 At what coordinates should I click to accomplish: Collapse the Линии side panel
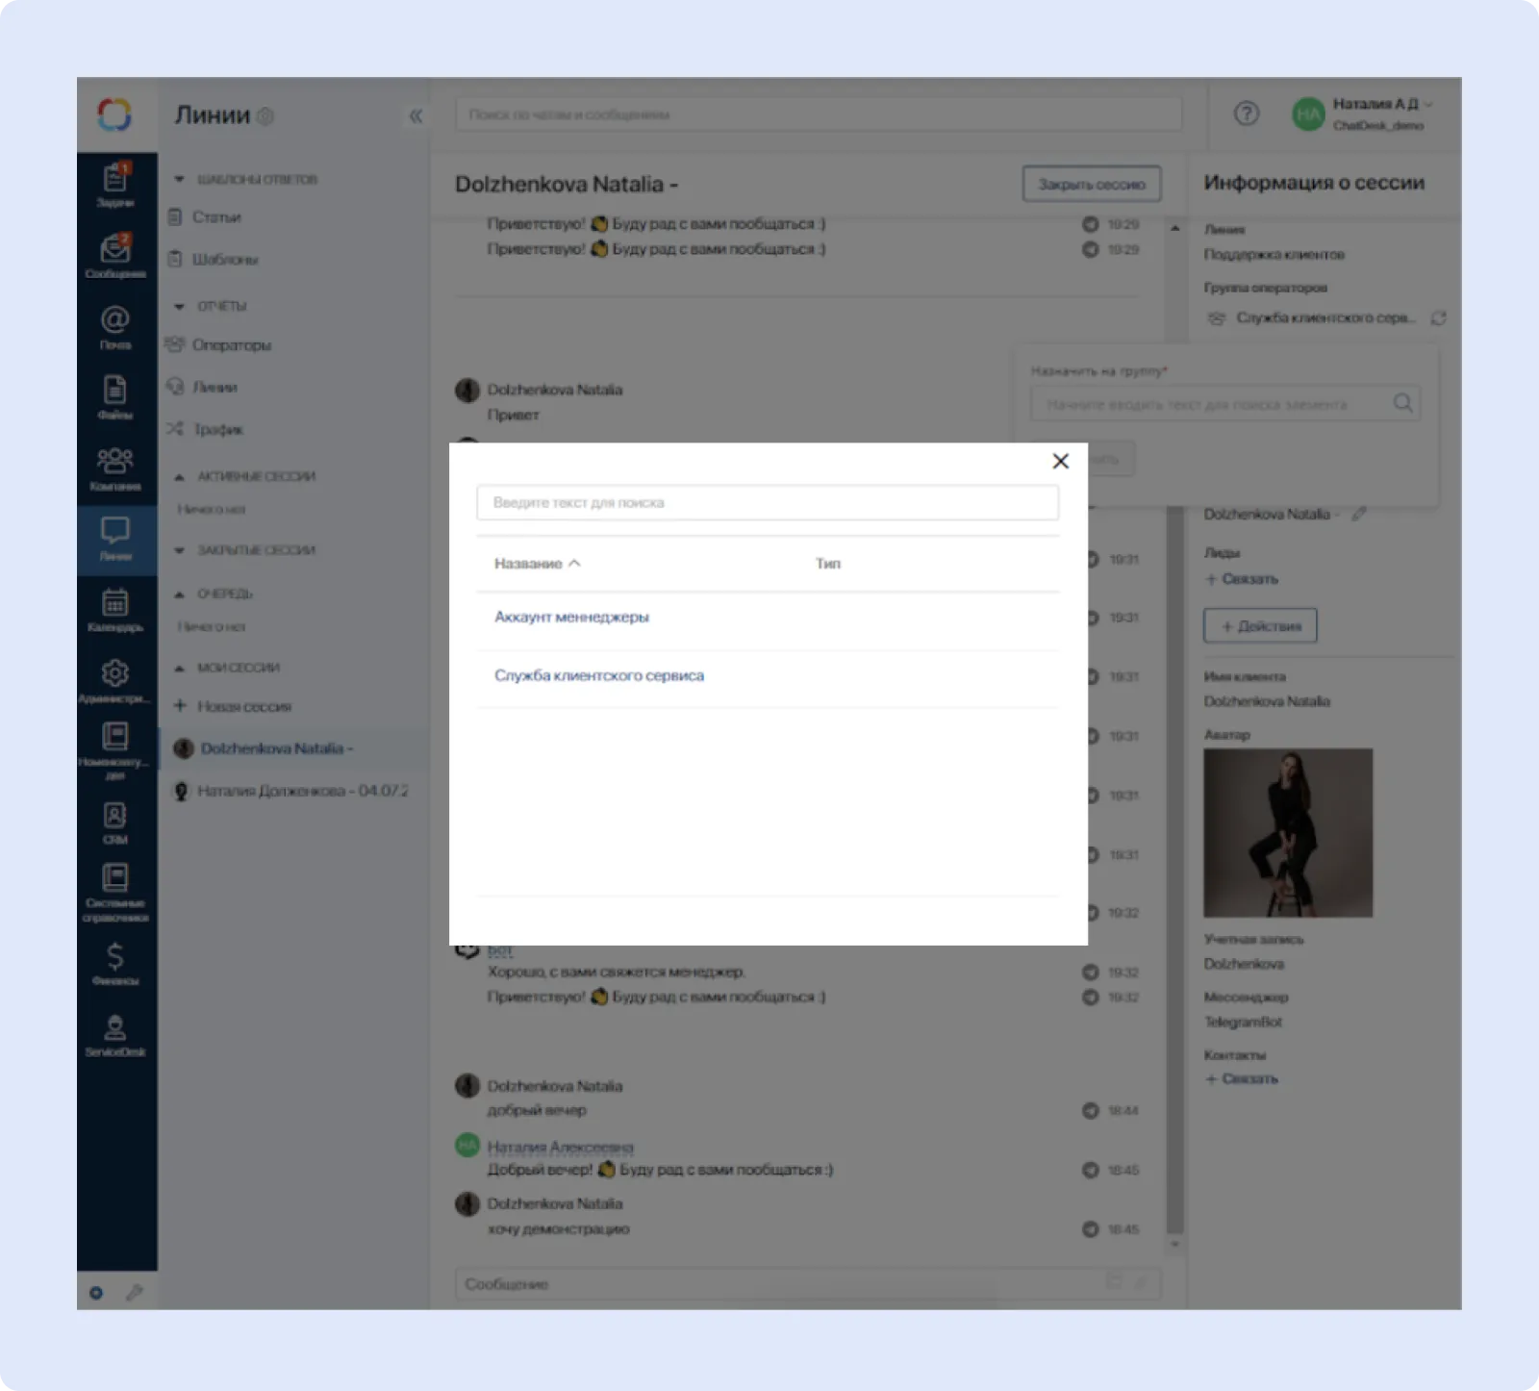point(416,115)
